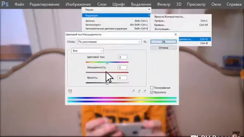The width and height of the screenshot is (244, 137).
Task: Expand the Коррекция submenu
Action: pyautogui.click(x=116, y=15)
